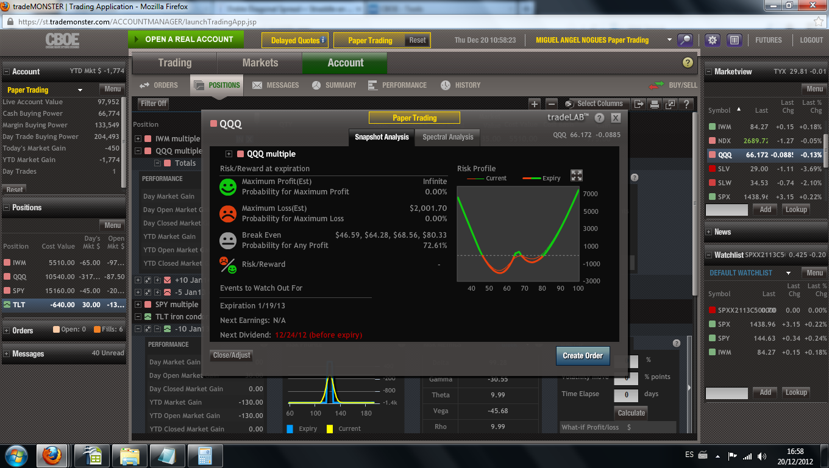Image resolution: width=829 pixels, height=468 pixels.
Task: Expand the News panel
Action: point(709,232)
